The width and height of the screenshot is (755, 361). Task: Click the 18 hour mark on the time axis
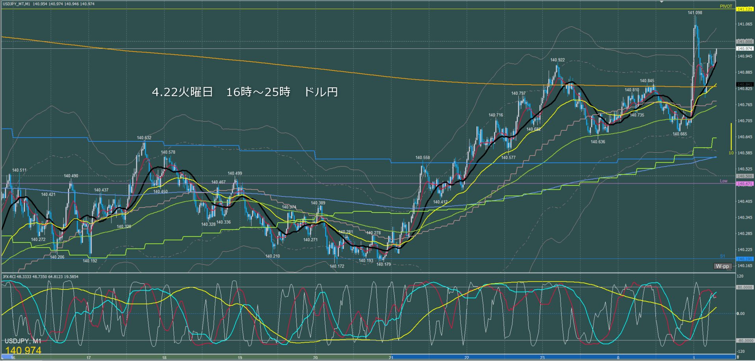(x=164, y=358)
